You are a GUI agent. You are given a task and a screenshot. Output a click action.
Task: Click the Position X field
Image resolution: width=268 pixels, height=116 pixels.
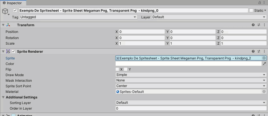pyautogui.click(x=142, y=32)
